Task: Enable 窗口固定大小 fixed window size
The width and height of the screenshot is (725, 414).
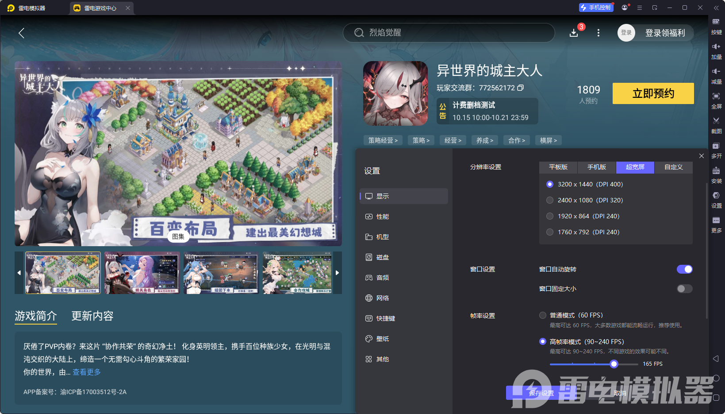Action: point(684,289)
